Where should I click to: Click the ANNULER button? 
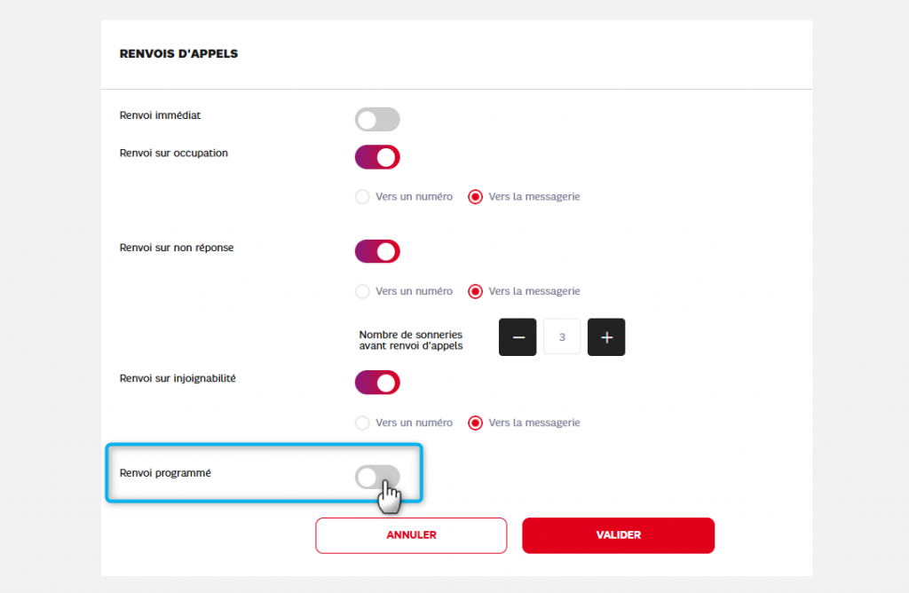tap(411, 535)
